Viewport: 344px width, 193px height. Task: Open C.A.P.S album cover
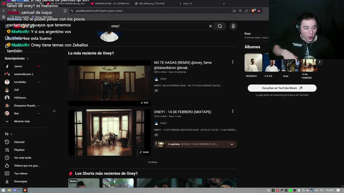[x=272, y=63]
